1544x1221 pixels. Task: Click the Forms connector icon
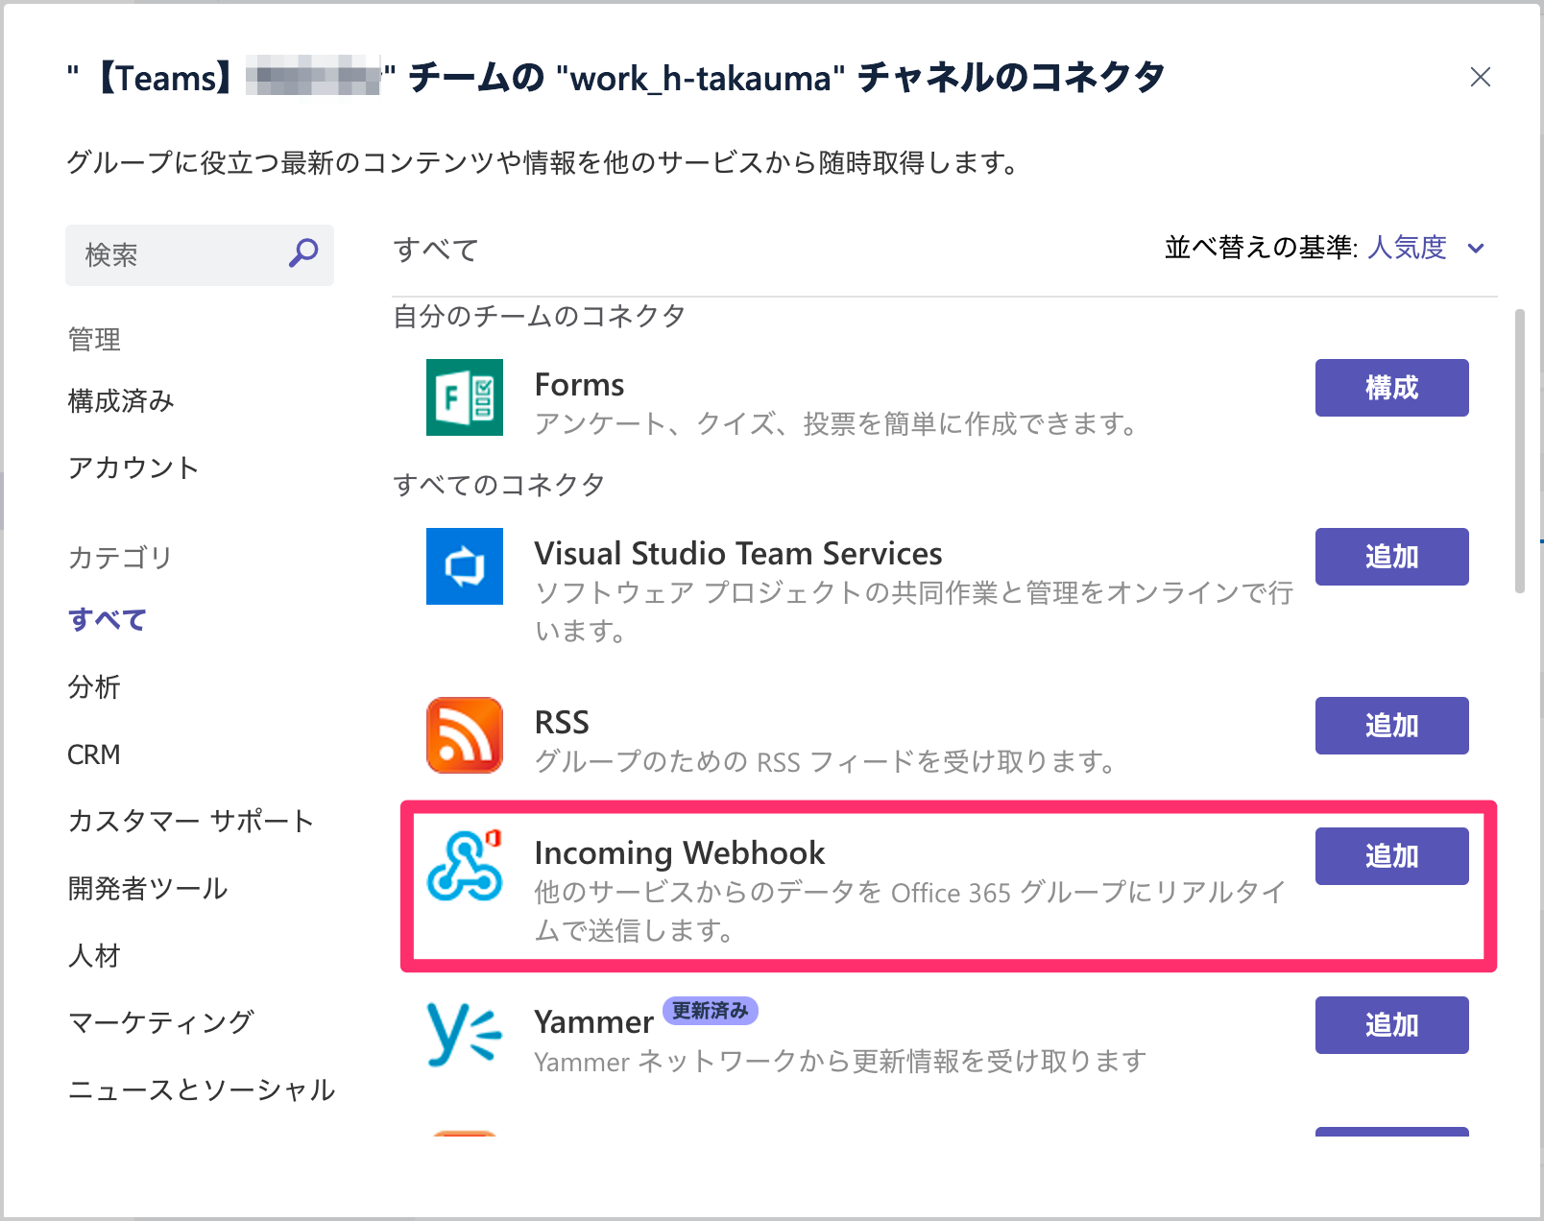pos(465,397)
